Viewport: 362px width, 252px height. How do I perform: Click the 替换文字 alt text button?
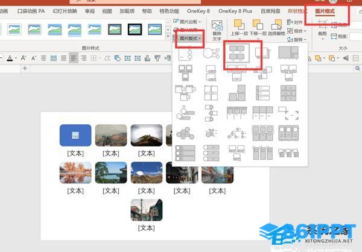pyautogui.click(x=217, y=31)
